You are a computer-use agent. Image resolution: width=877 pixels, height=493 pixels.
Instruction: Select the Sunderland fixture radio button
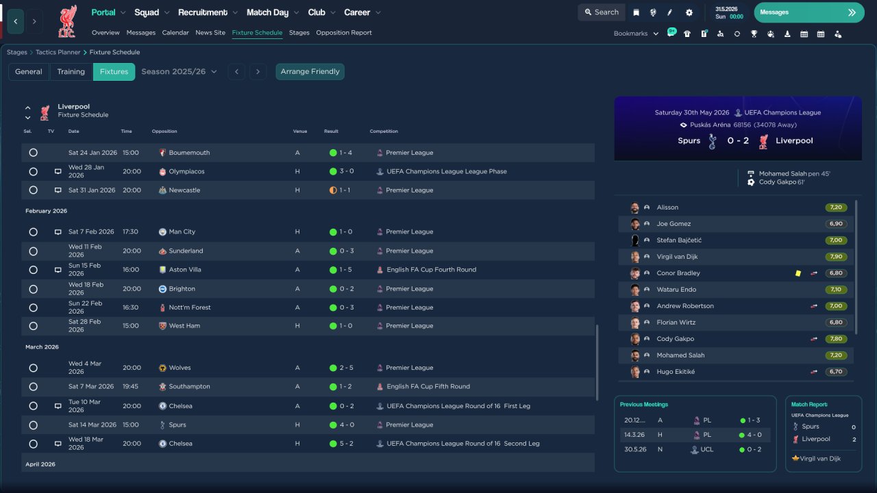click(x=33, y=251)
